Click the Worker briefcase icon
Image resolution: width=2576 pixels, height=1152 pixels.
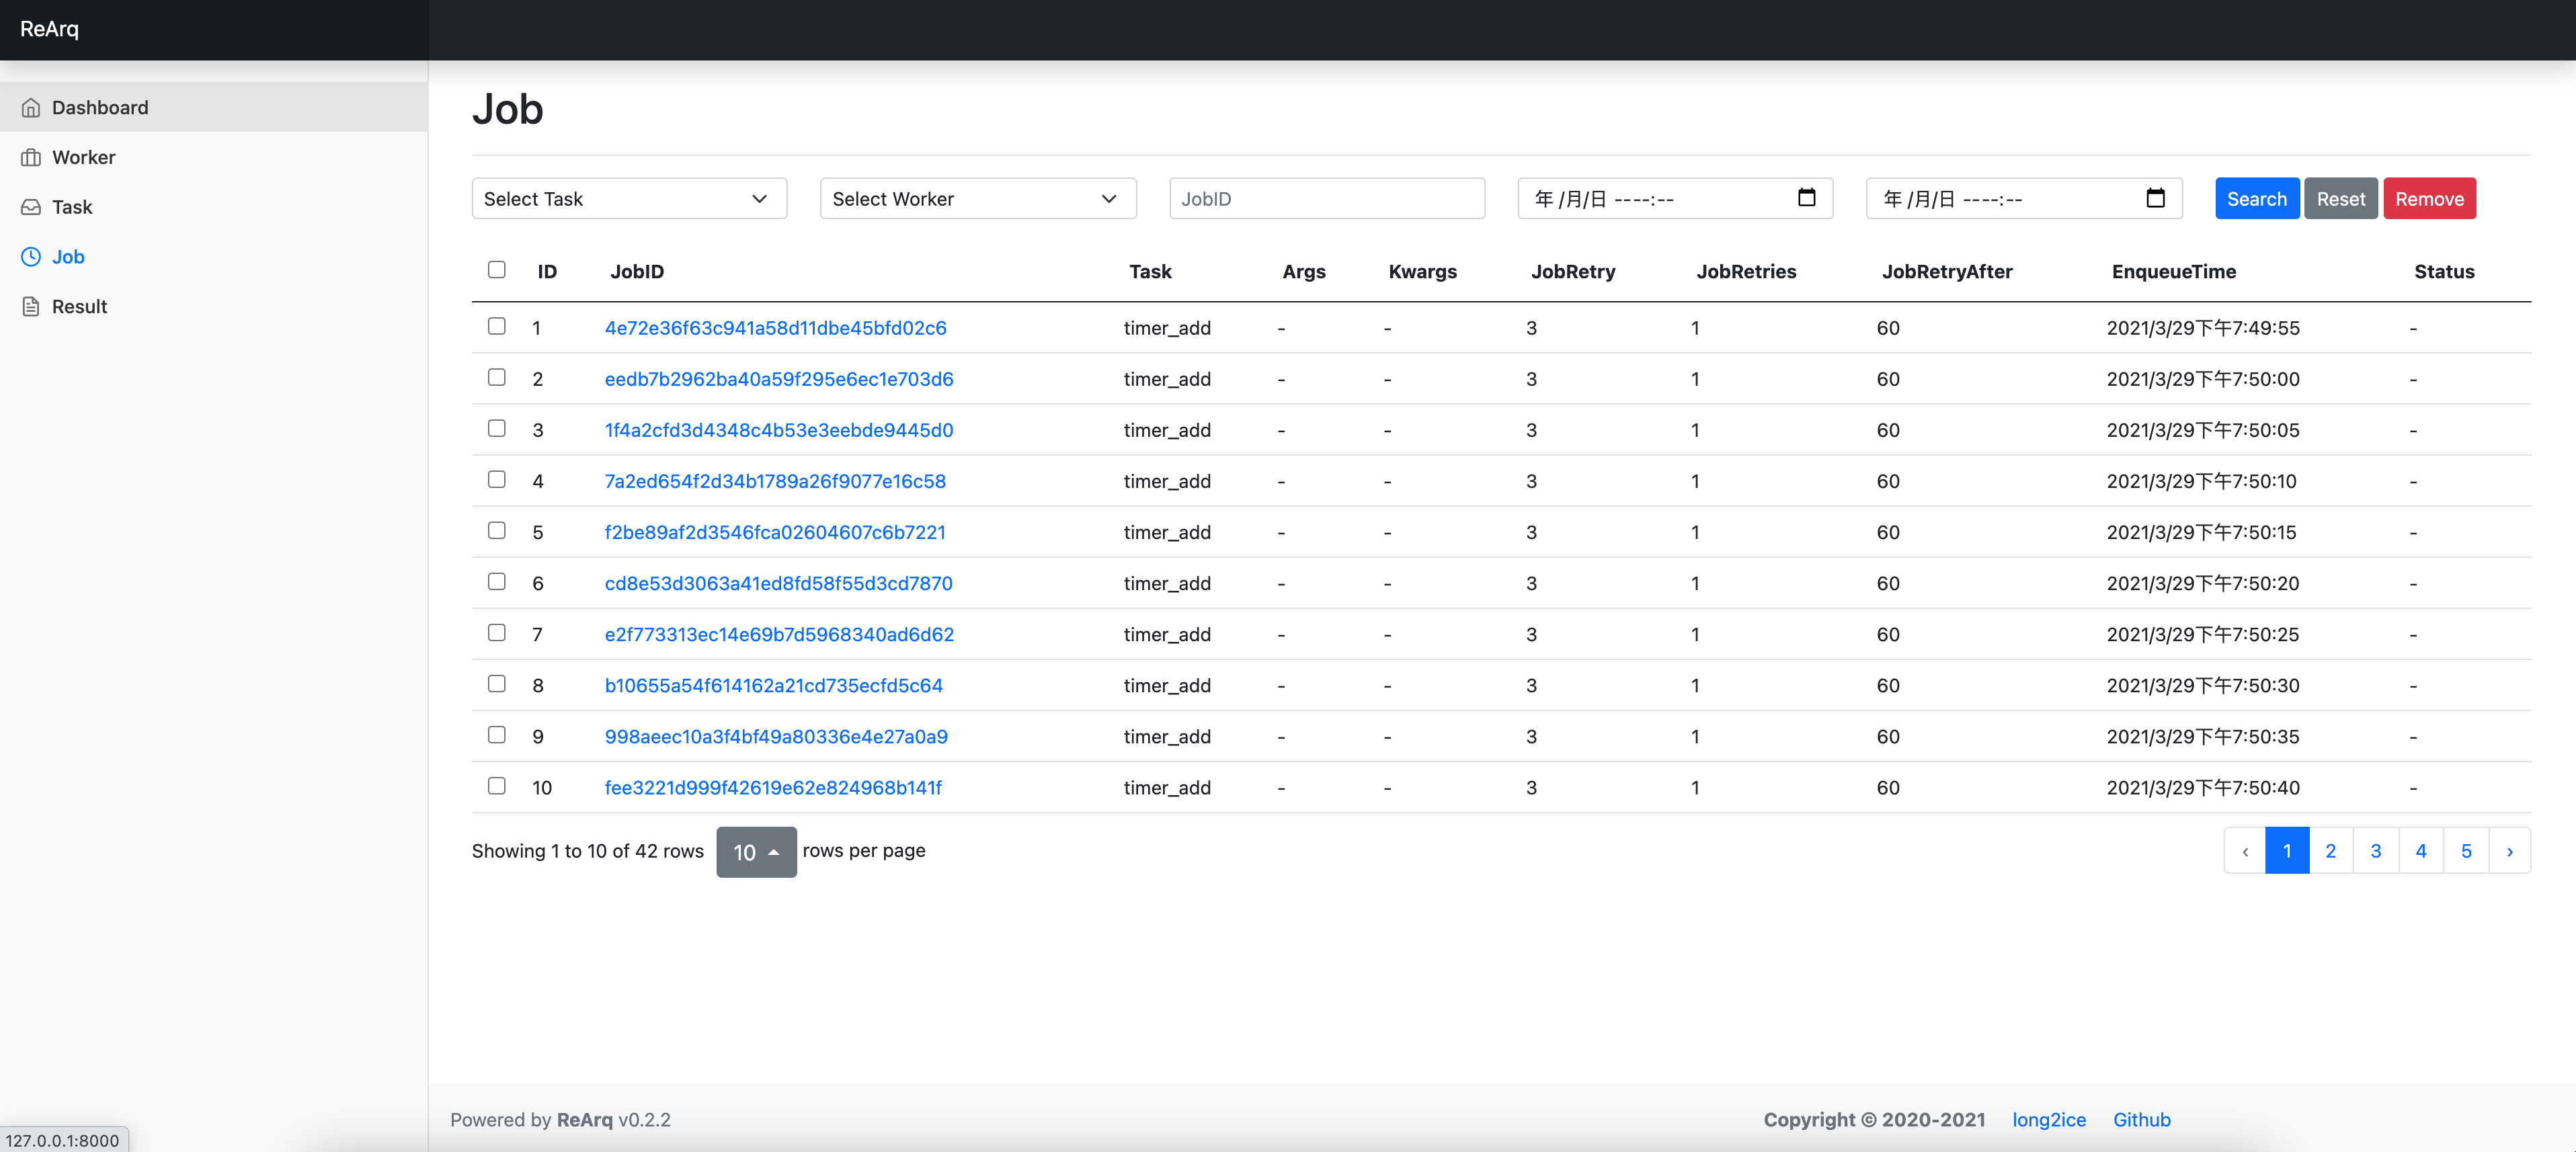point(31,158)
